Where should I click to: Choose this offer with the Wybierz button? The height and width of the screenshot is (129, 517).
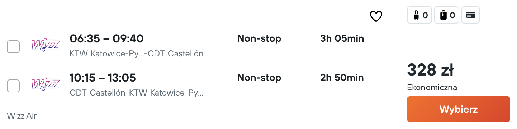click(458, 109)
